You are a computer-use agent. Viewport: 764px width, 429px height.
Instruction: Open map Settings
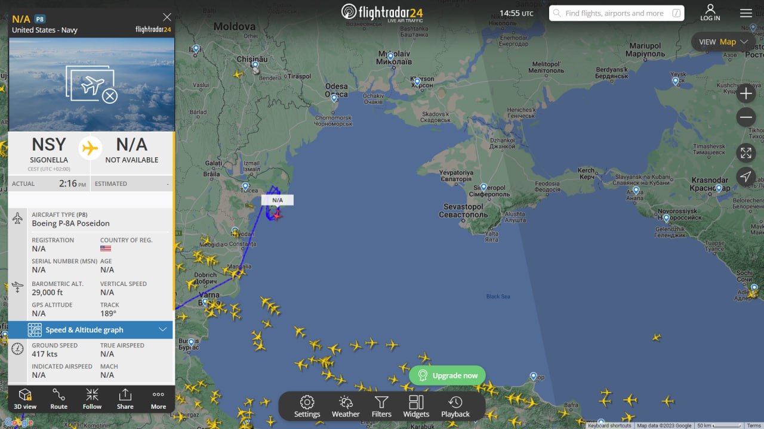tap(307, 407)
